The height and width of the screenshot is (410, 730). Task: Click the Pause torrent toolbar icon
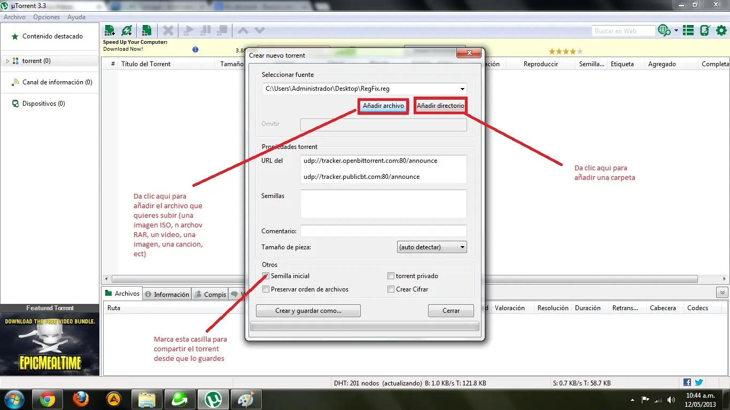coord(206,30)
